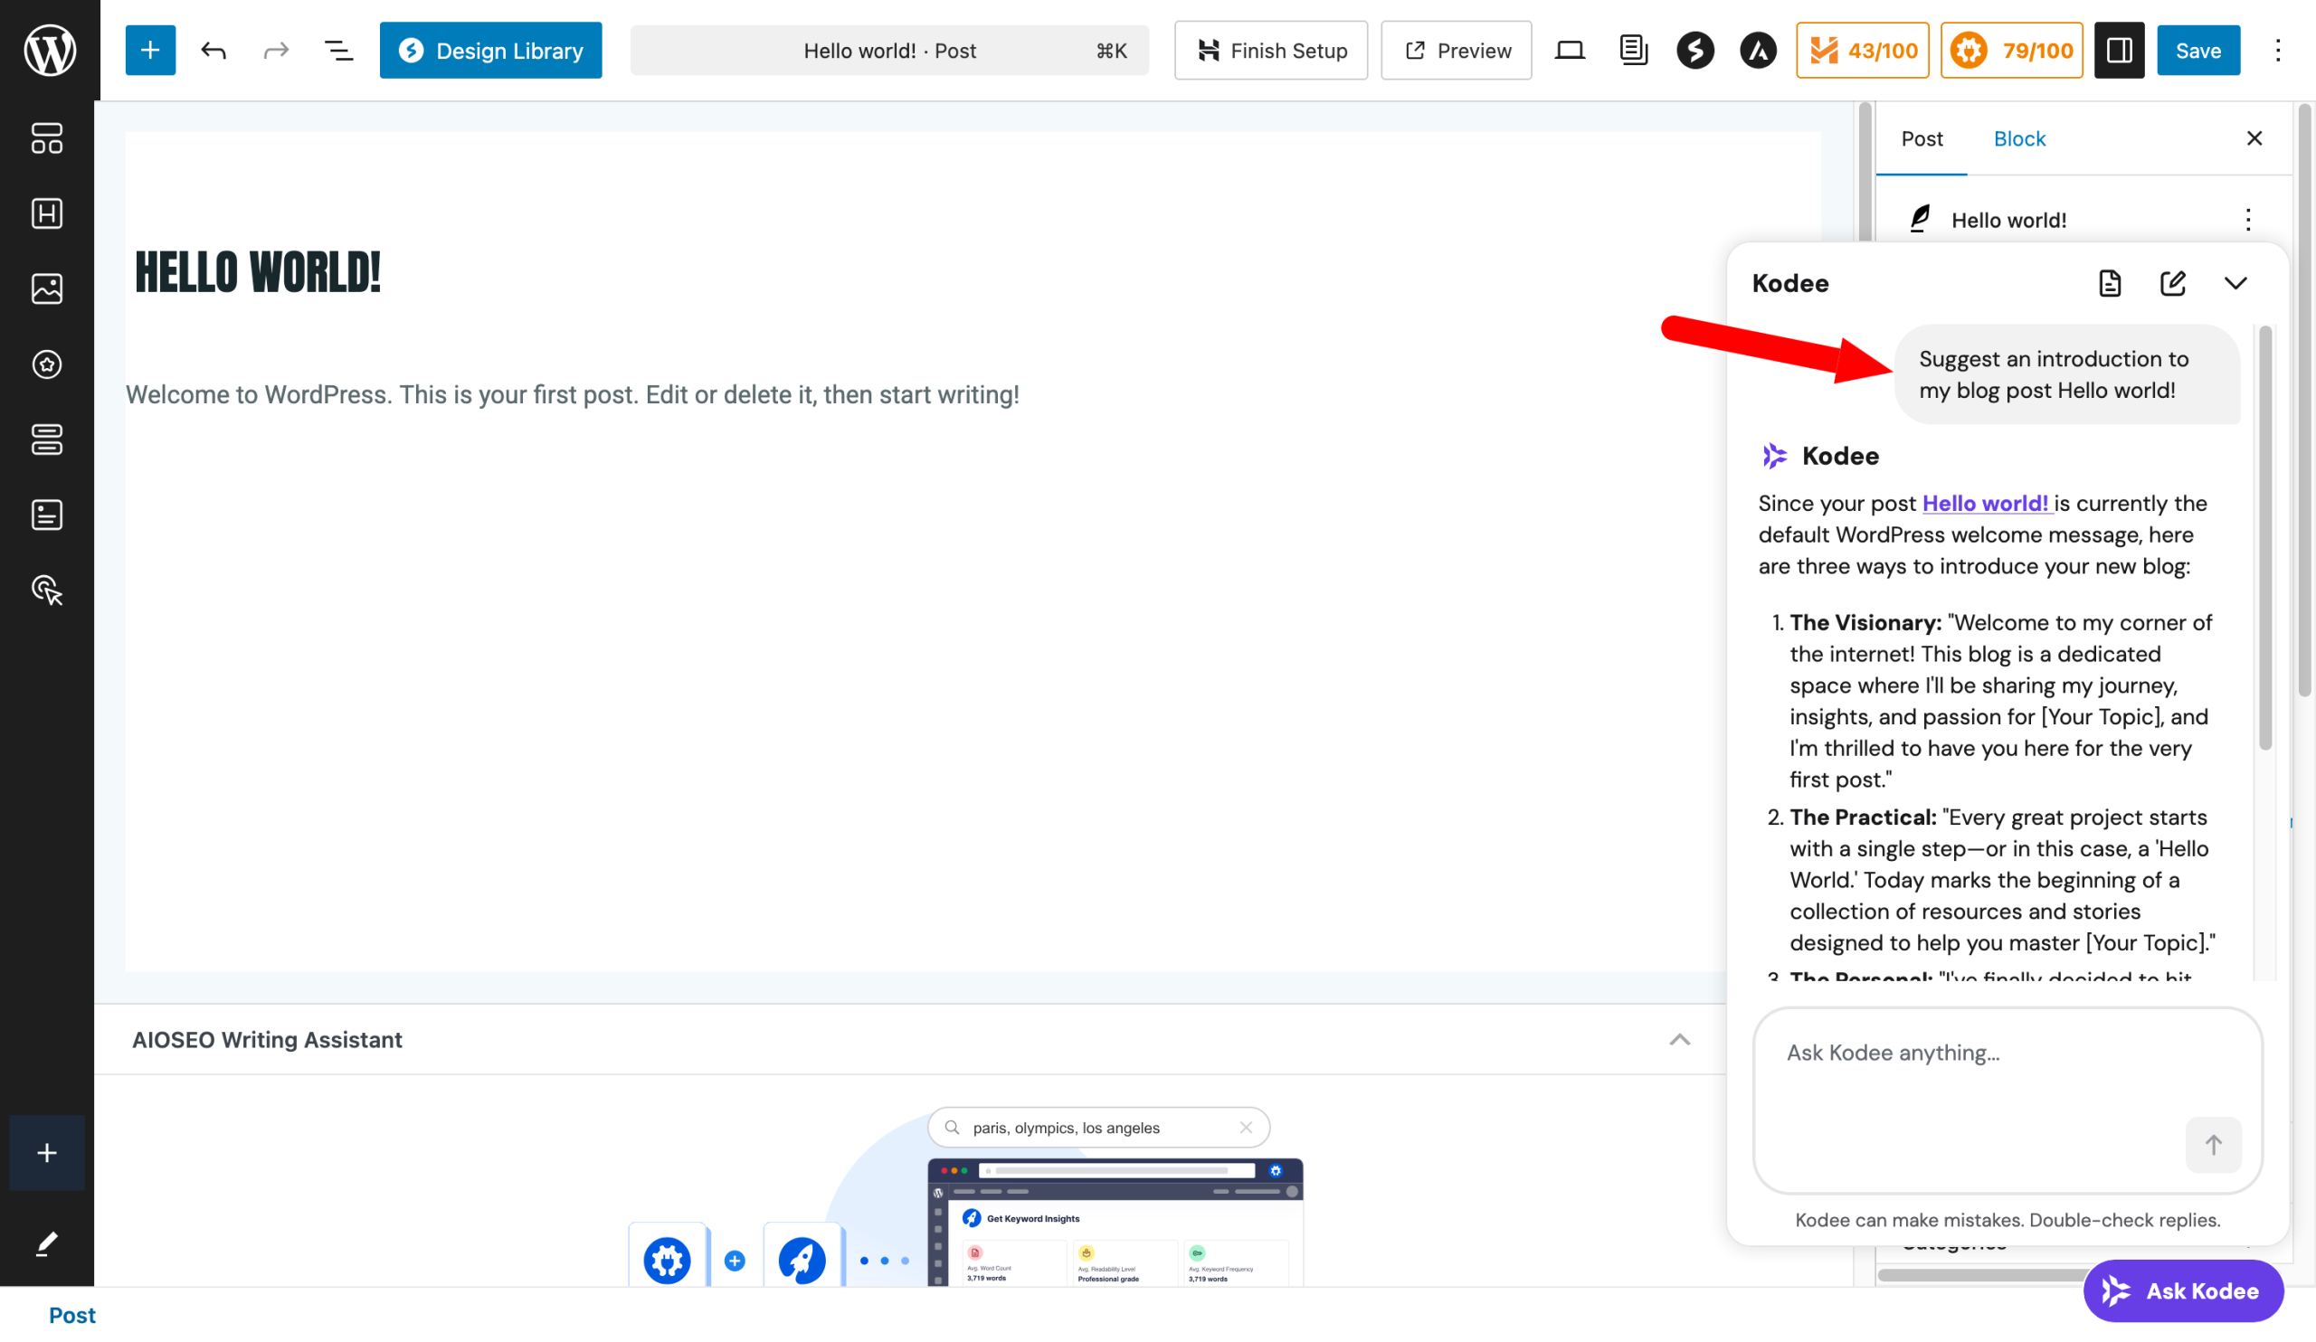
Task: Click the Kodee chat scrollbar
Action: pyautogui.click(x=2265, y=538)
